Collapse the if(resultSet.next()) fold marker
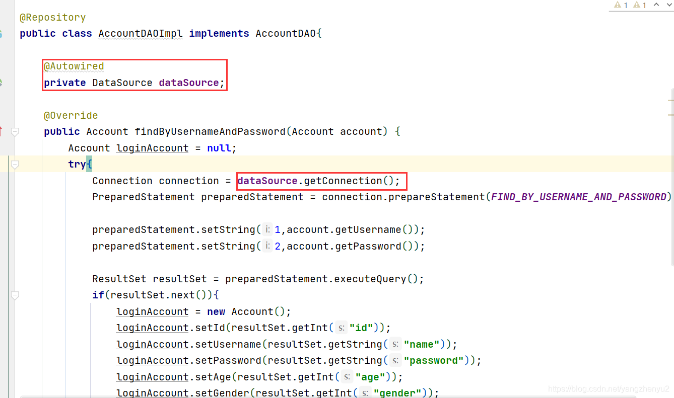This screenshot has width=674, height=398. 15,295
